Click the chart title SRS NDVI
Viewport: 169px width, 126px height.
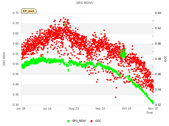(x=84, y=3)
